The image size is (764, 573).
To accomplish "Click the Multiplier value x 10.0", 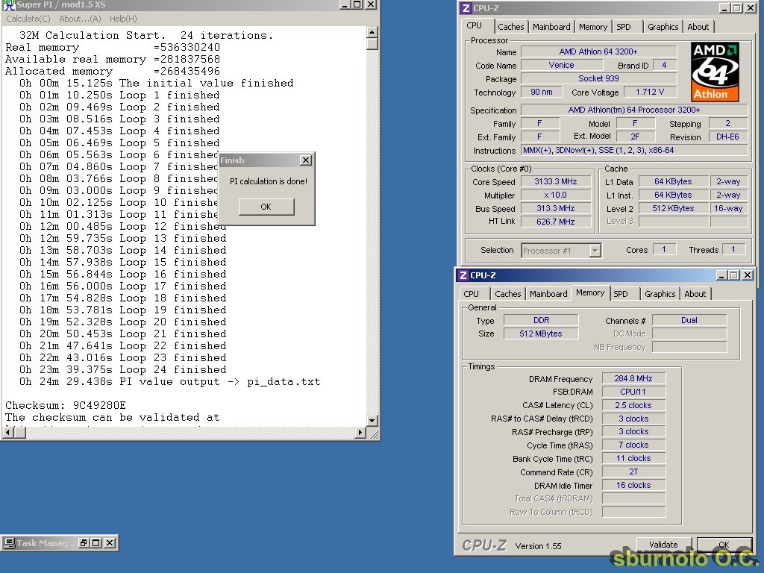I will point(555,195).
